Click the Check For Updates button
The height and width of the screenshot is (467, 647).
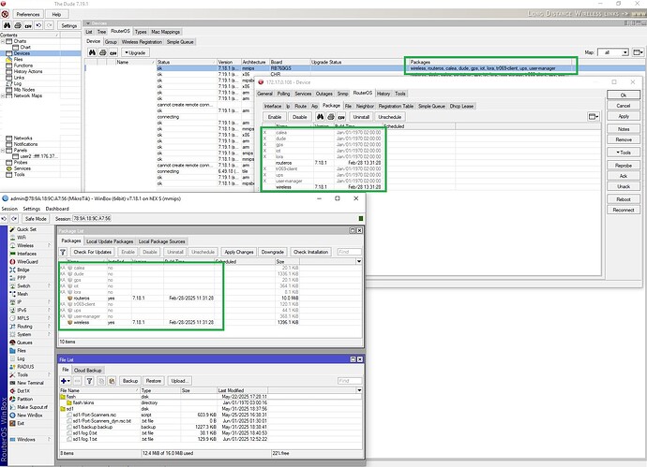(x=91, y=252)
